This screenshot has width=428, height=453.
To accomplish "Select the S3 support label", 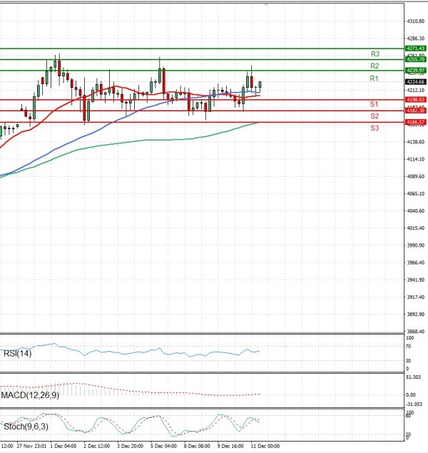I will coord(374,128).
